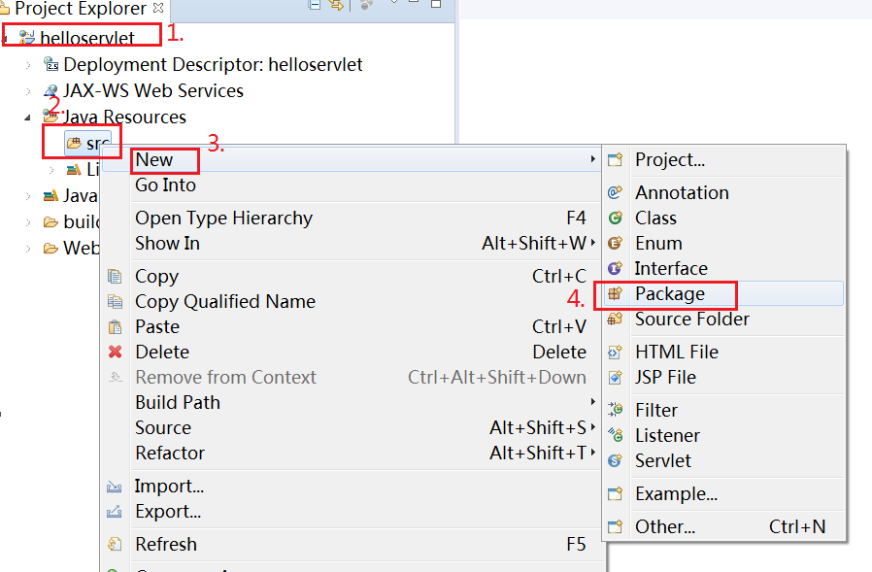The image size is (872, 572).
Task: Close the Project Explorer view tab
Action: tap(158, 8)
